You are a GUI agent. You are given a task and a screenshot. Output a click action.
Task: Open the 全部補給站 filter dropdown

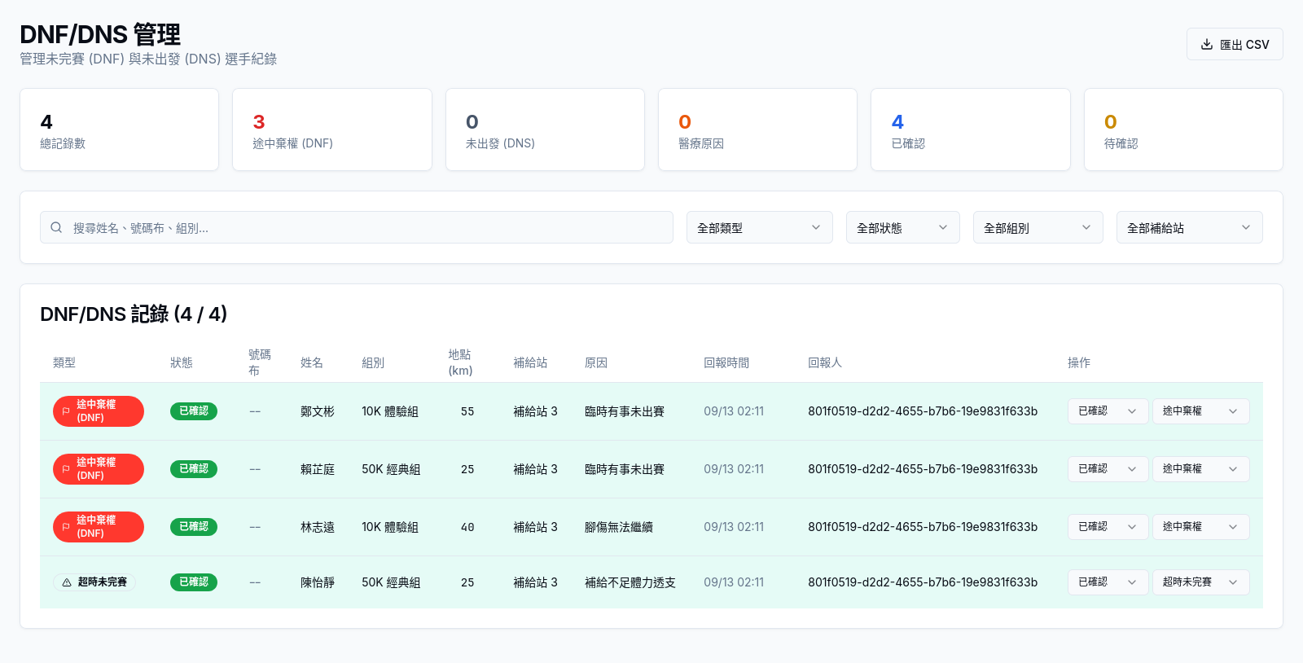coord(1190,227)
